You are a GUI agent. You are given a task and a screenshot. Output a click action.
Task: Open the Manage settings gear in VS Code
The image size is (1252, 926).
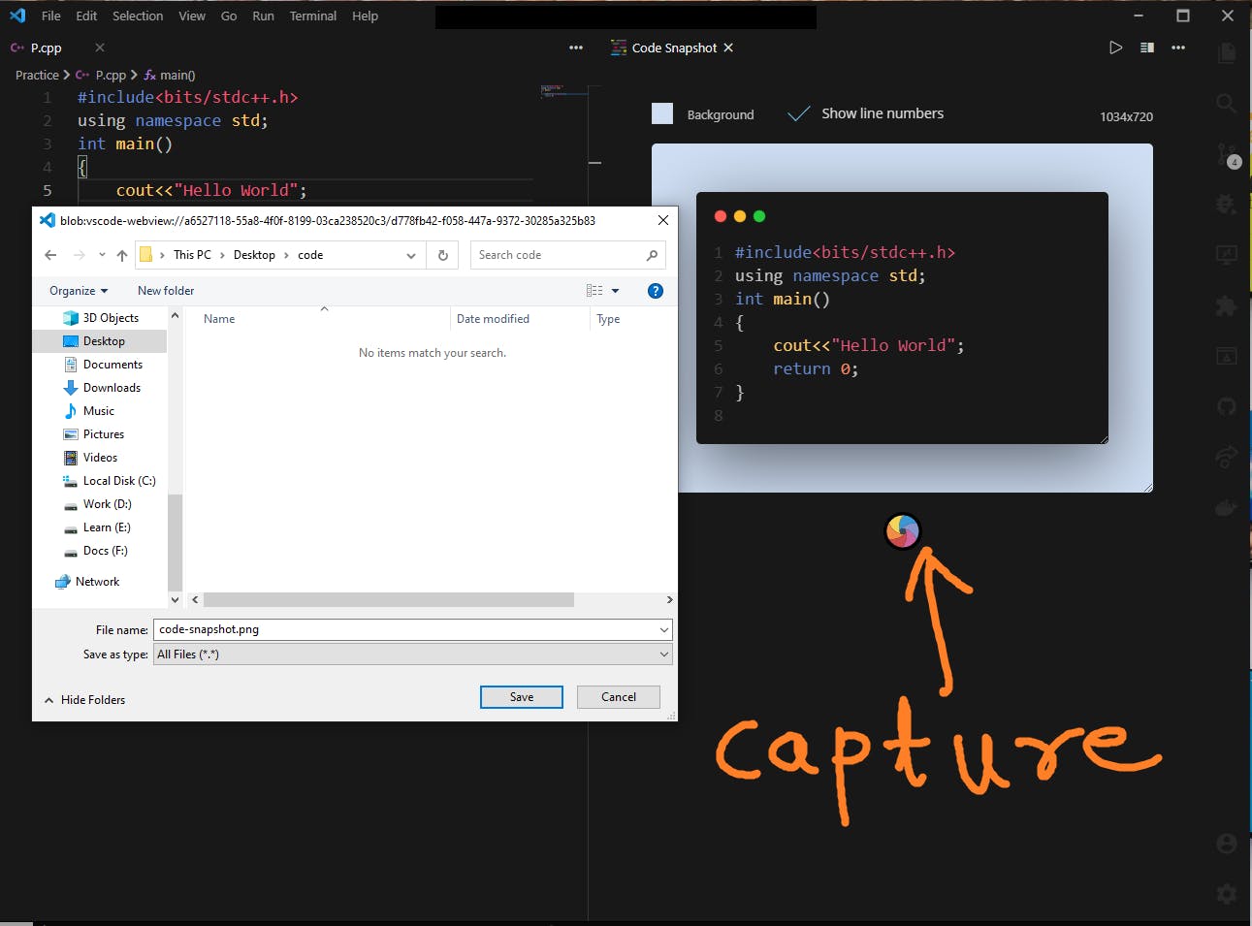tap(1227, 894)
